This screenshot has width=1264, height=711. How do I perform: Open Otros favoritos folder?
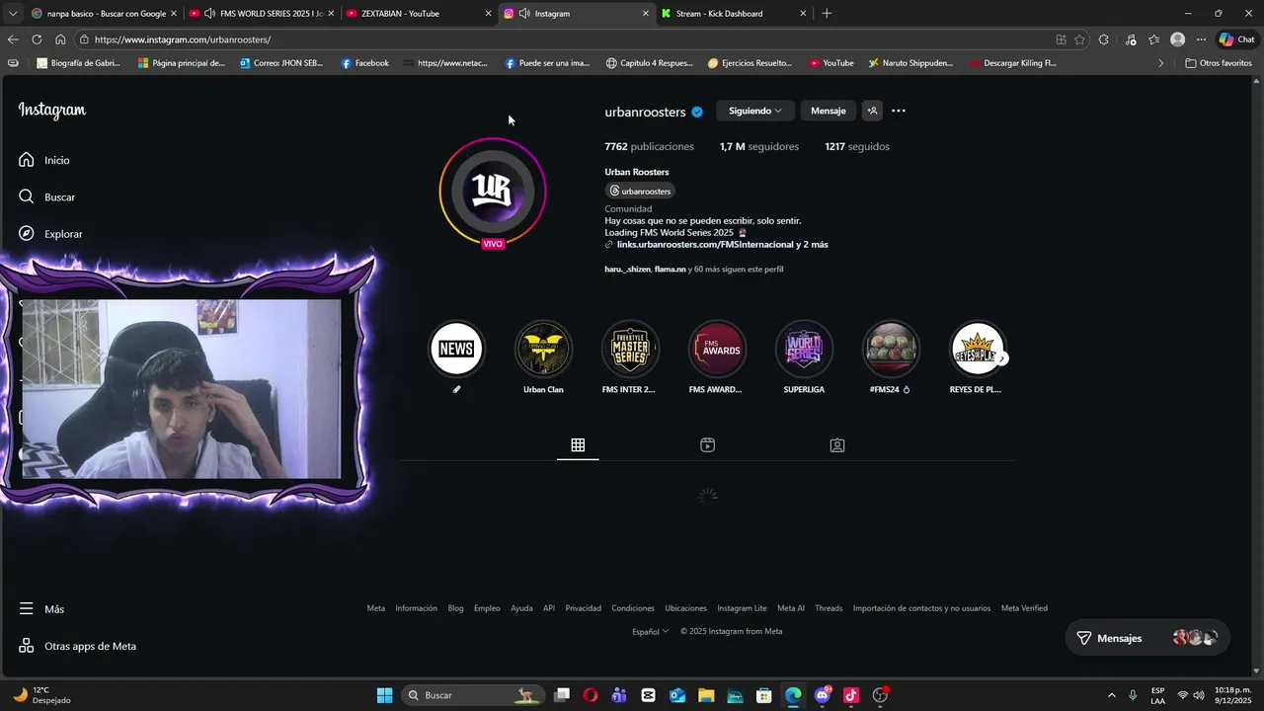(1219, 63)
